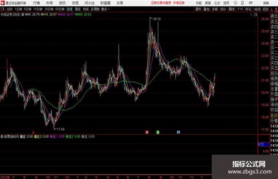Click the 有龙2: 0.00 indicator value
This screenshot has height=179, width=278.
pos(73,137)
